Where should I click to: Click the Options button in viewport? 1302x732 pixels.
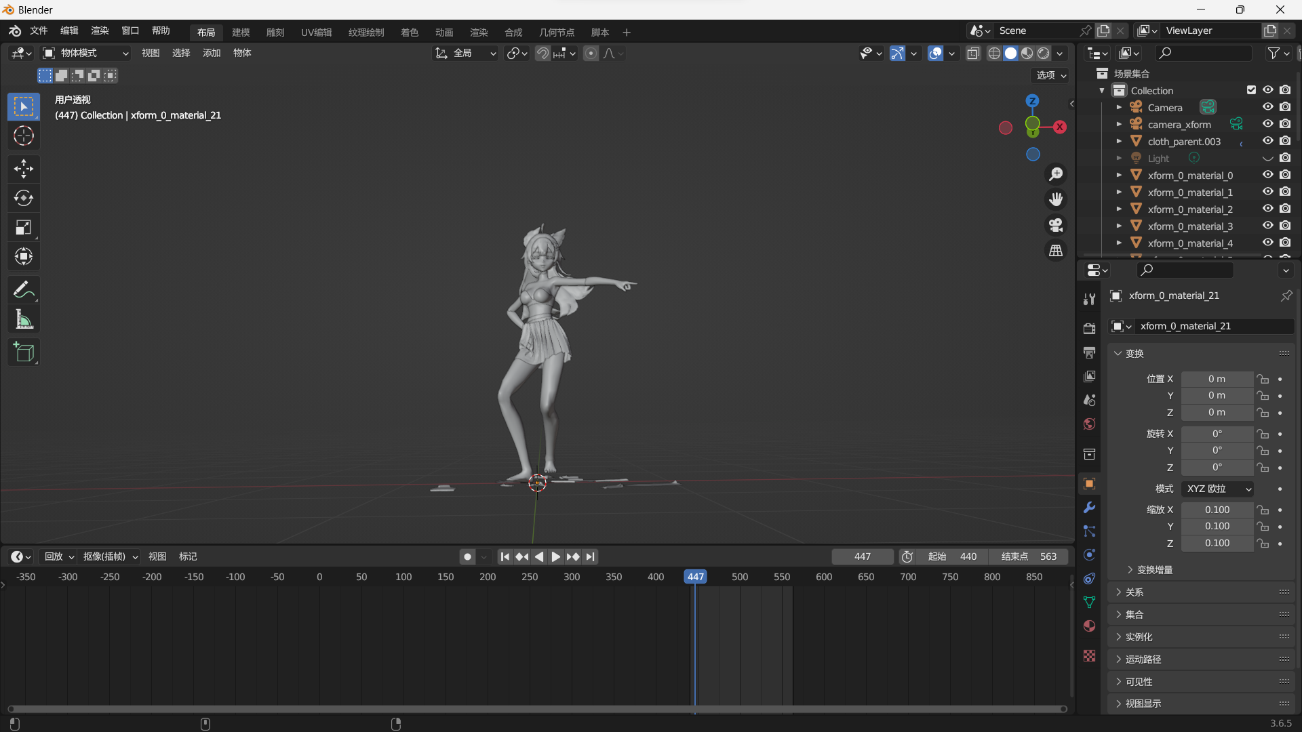click(x=1050, y=75)
